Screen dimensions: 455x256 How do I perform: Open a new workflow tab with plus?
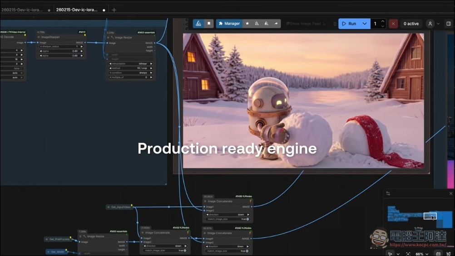click(114, 10)
